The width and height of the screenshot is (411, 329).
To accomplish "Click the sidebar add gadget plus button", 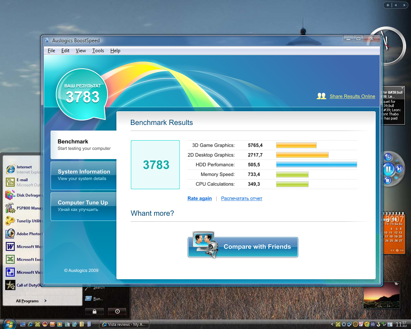I will point(388,5).
